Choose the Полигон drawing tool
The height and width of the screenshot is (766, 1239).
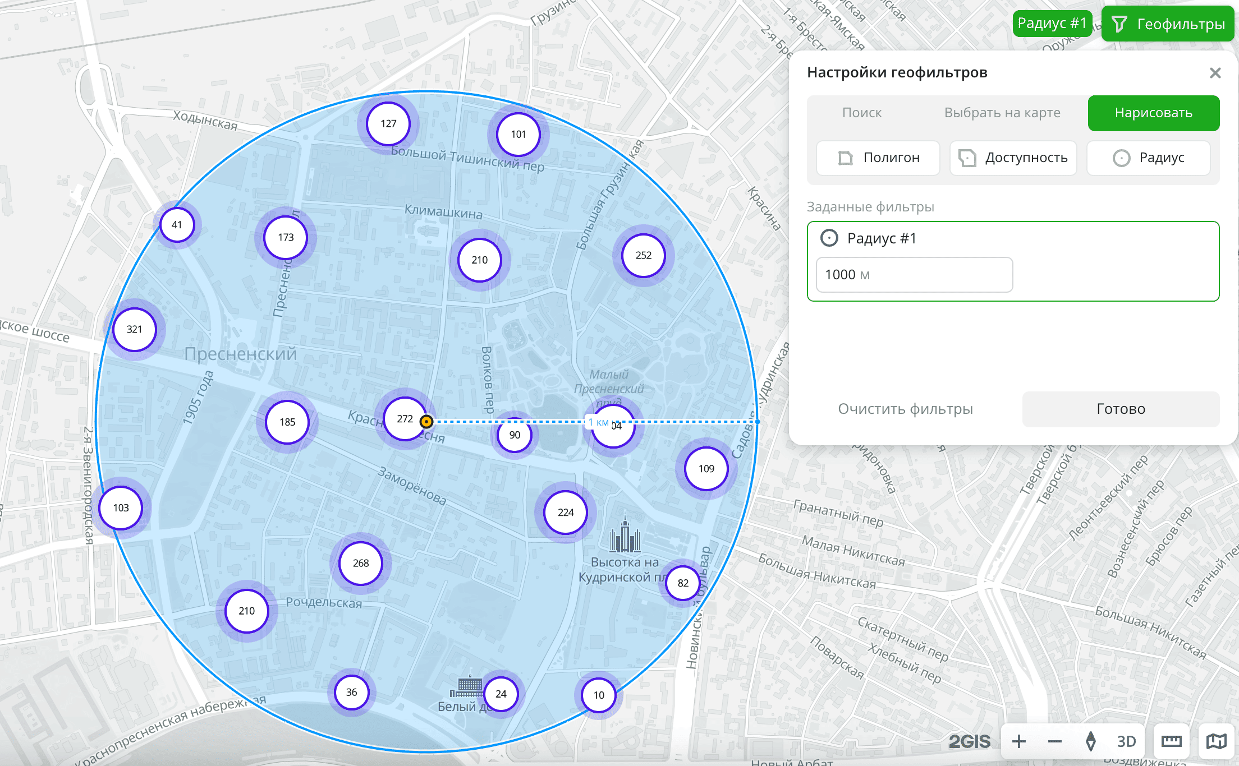coord(878,158)
